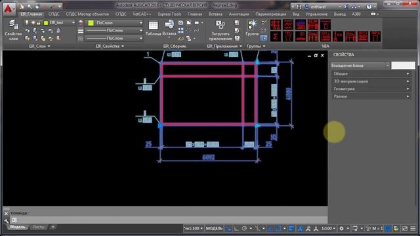Click the Autodesk Exchange X icon

pos(346,7)
